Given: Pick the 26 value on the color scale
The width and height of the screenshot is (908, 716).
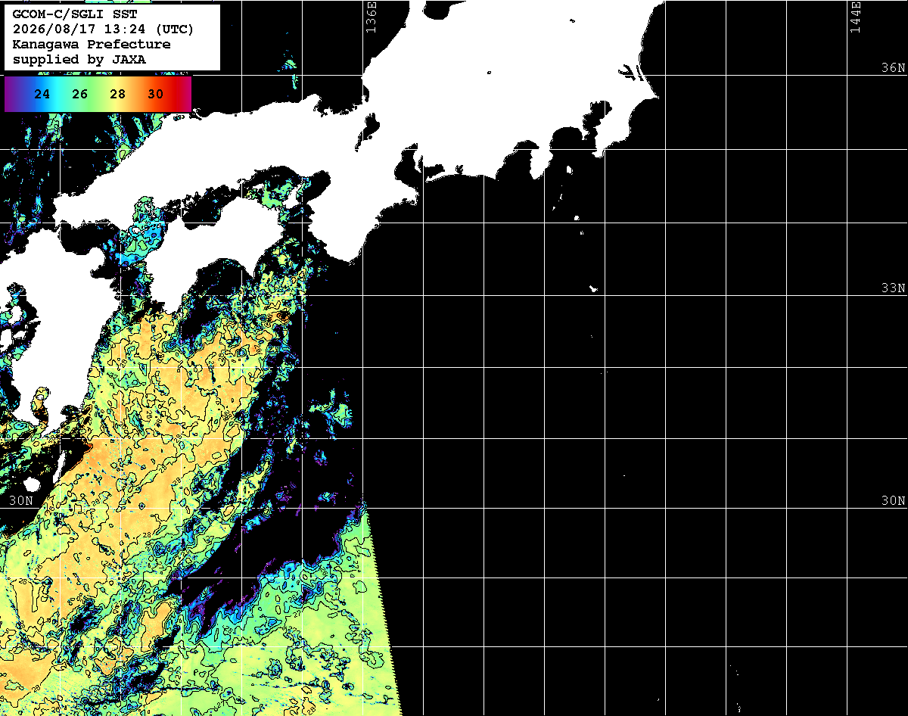Looking at the screenshot, I should [80, 95].
